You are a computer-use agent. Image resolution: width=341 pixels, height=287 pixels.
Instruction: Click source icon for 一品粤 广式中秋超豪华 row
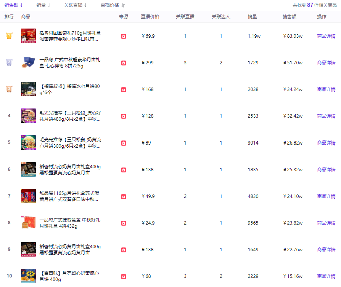pos(124,63)
